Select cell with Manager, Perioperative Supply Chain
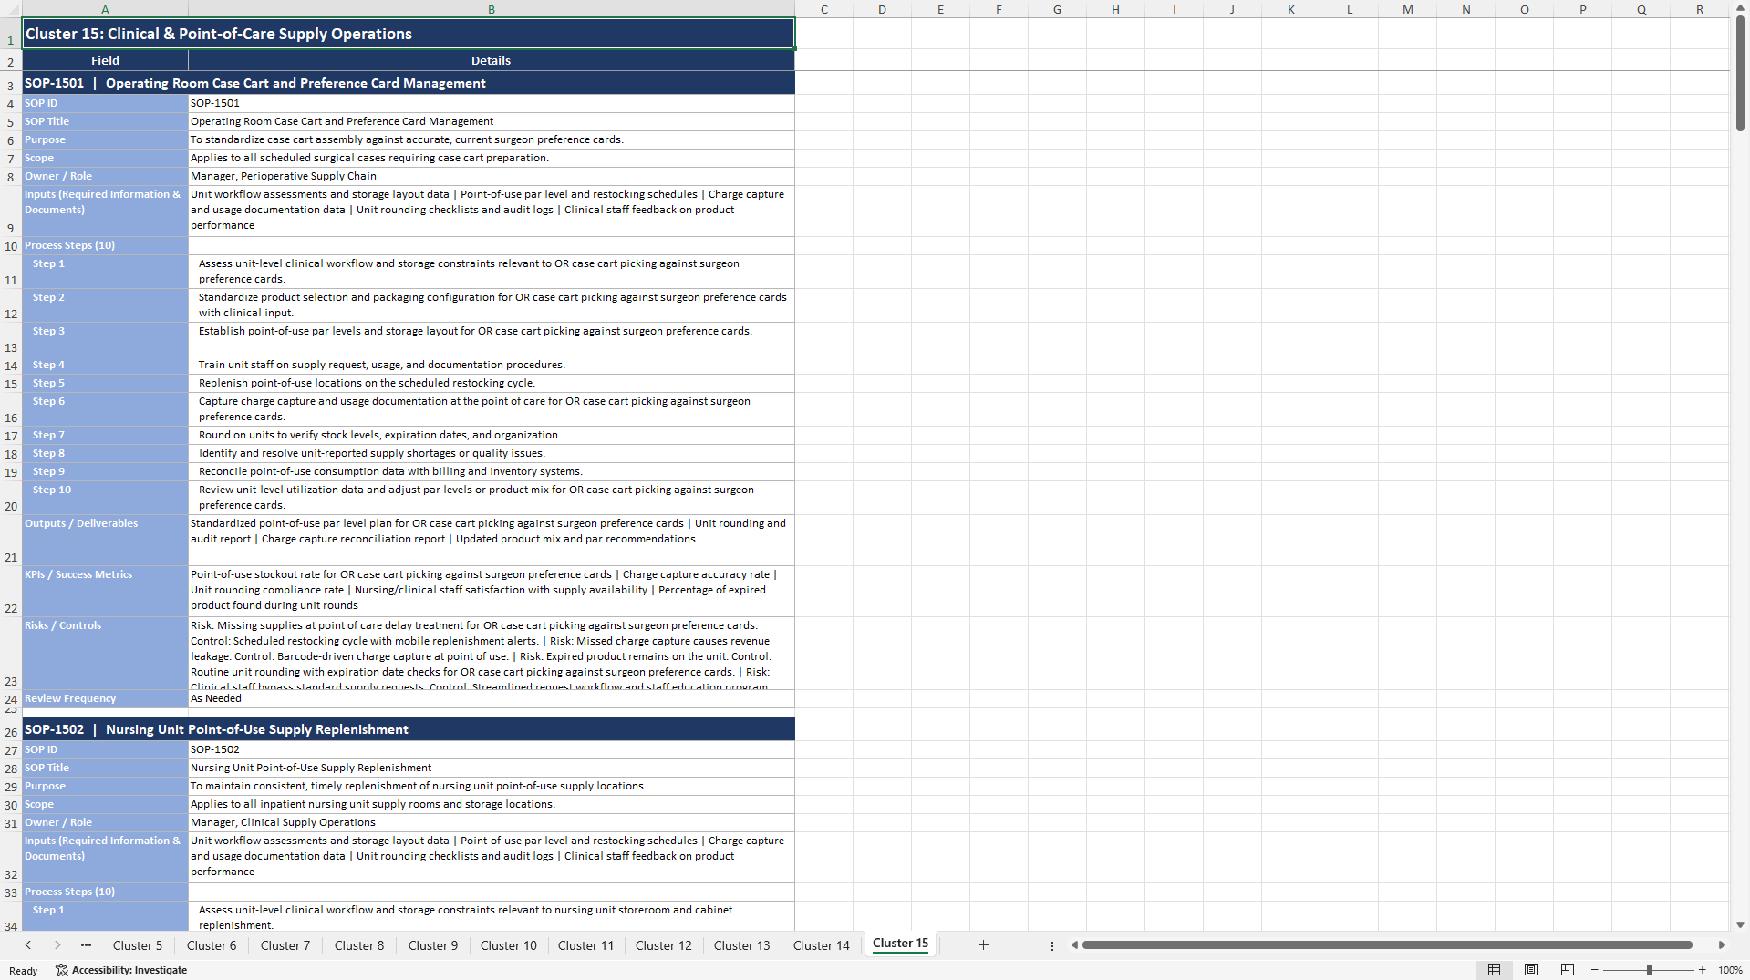 (492, 176)
